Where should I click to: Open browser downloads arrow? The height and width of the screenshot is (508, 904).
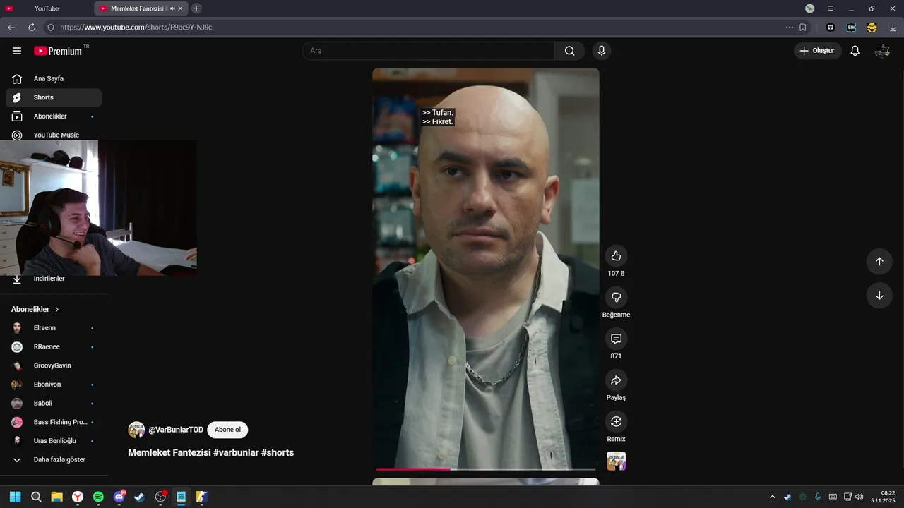tap(893, 28)
